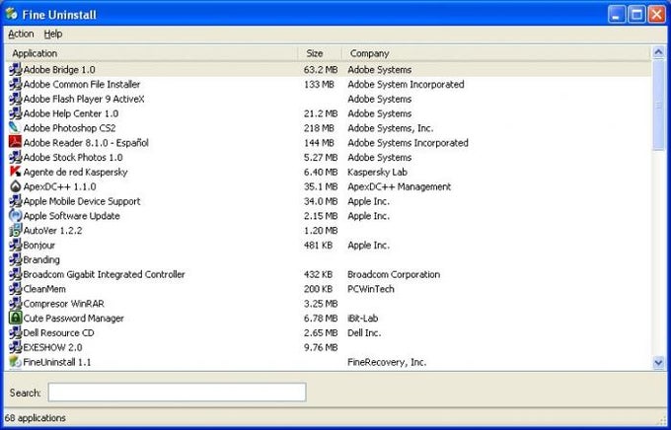Image resolution: width=671 pixels, height=430 pixels.
Task: Sort by the Company column header
Action: click(496, 53)
